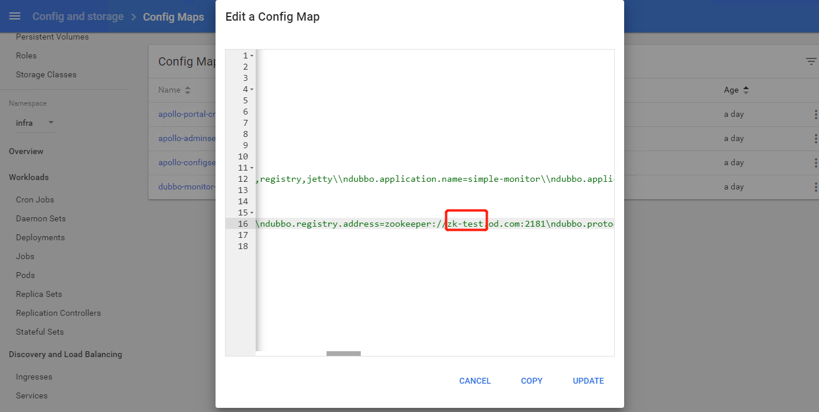Open actions menu for third config map row

pyautogui.click(x=815, y=163)
